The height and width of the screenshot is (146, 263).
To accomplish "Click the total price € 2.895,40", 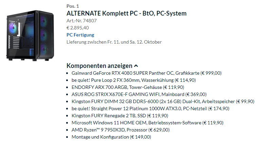I will [78, 28].
